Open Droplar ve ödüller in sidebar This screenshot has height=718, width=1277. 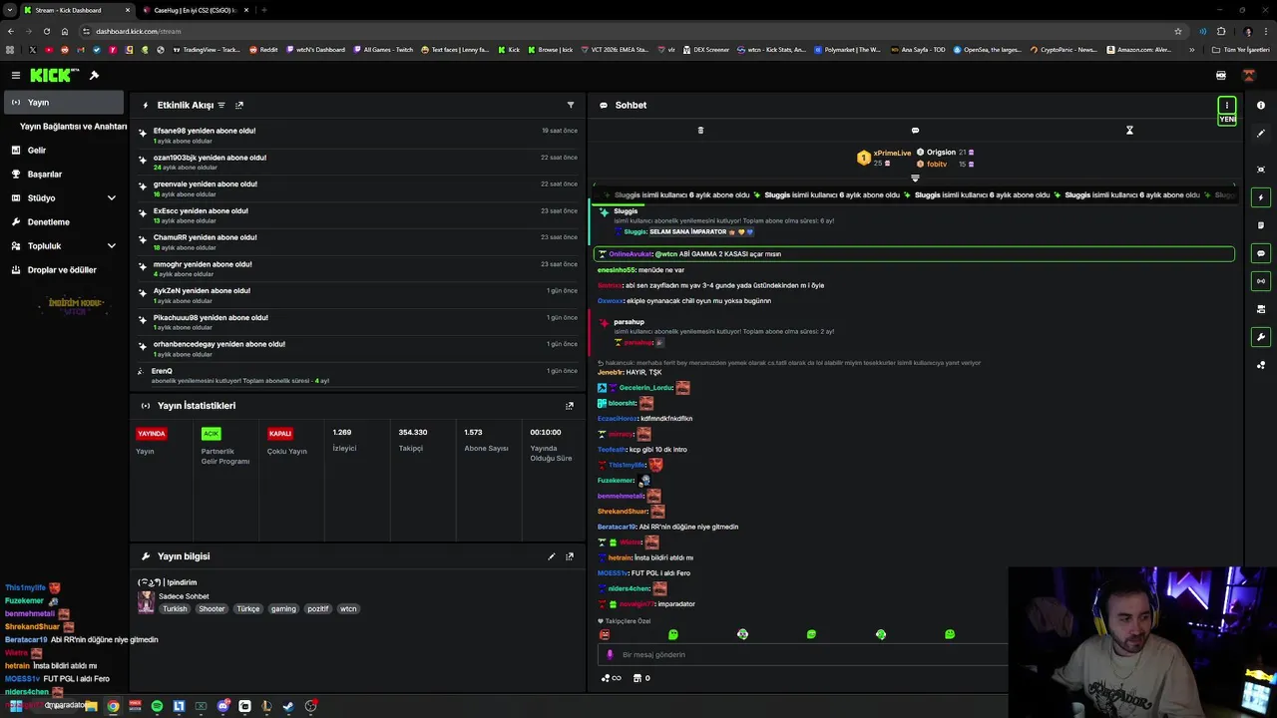(64, 269)
